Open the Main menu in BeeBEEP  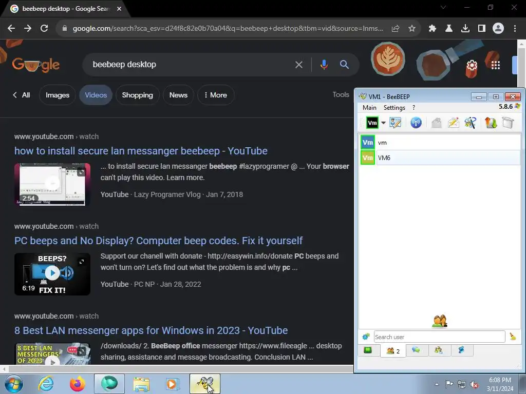pos(369,108)
